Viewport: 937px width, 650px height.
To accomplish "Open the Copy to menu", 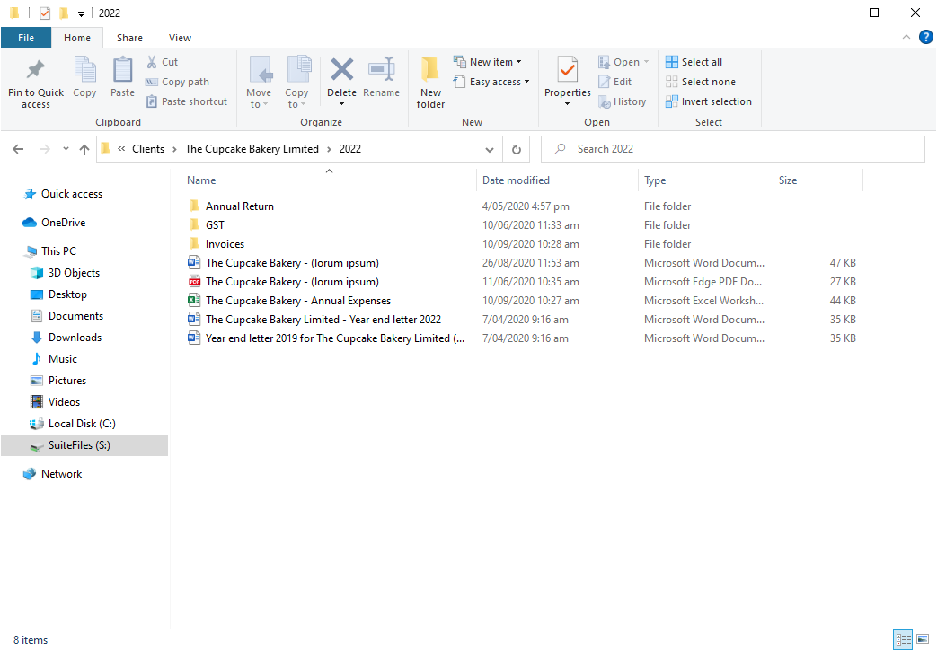I will coord(296,83).
